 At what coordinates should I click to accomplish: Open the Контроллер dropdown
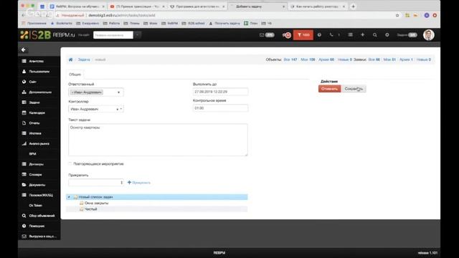[x=96, y=109]
